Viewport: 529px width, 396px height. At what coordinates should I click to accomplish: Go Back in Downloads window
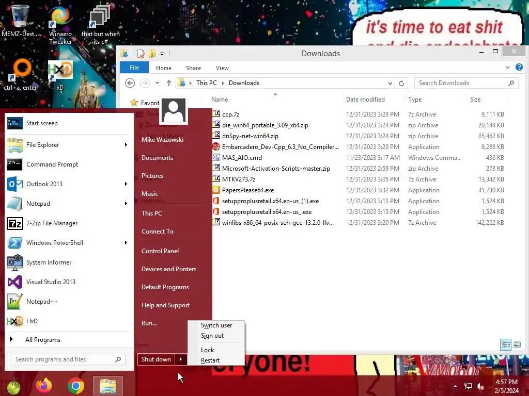tap(130, 83)
